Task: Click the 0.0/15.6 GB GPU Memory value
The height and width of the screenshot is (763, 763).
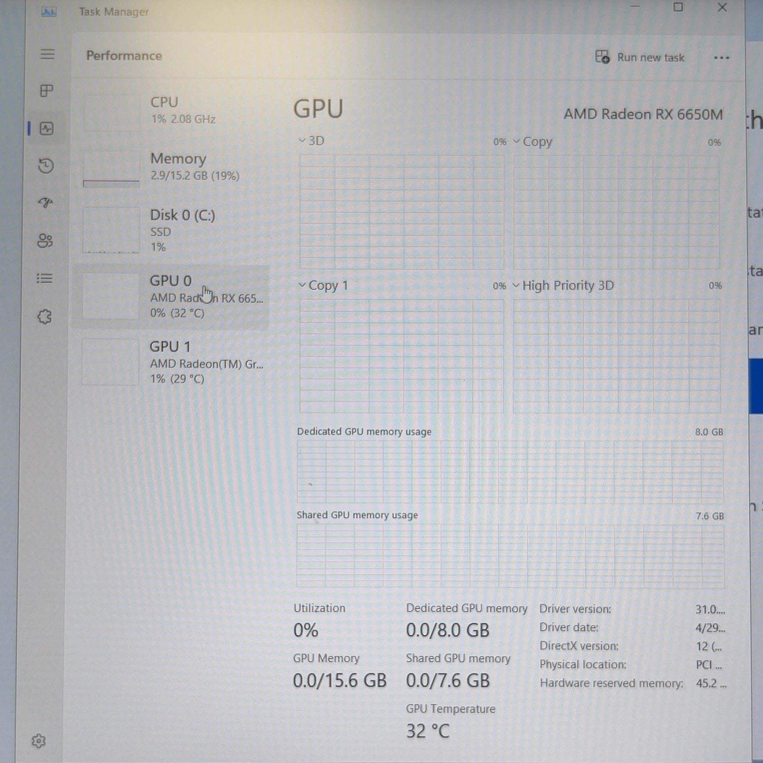Action: (340, 681)
